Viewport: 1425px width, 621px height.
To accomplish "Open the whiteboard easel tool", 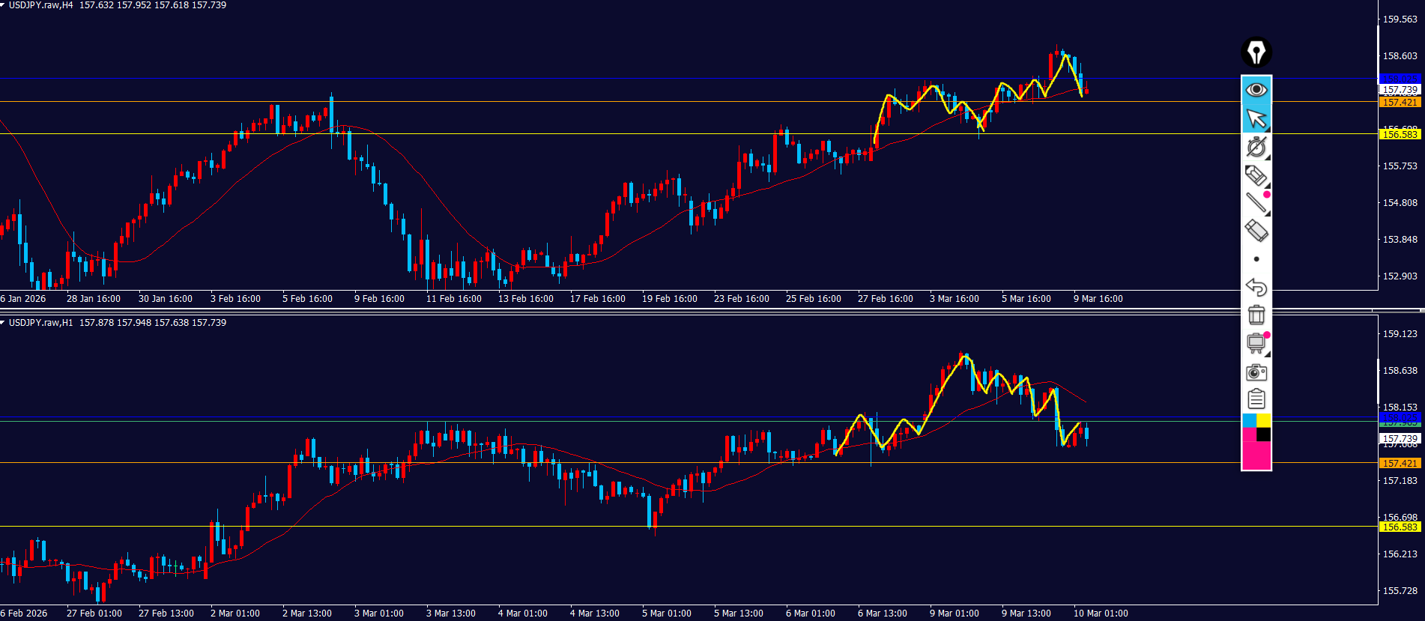I will [x=1256, y=344].
